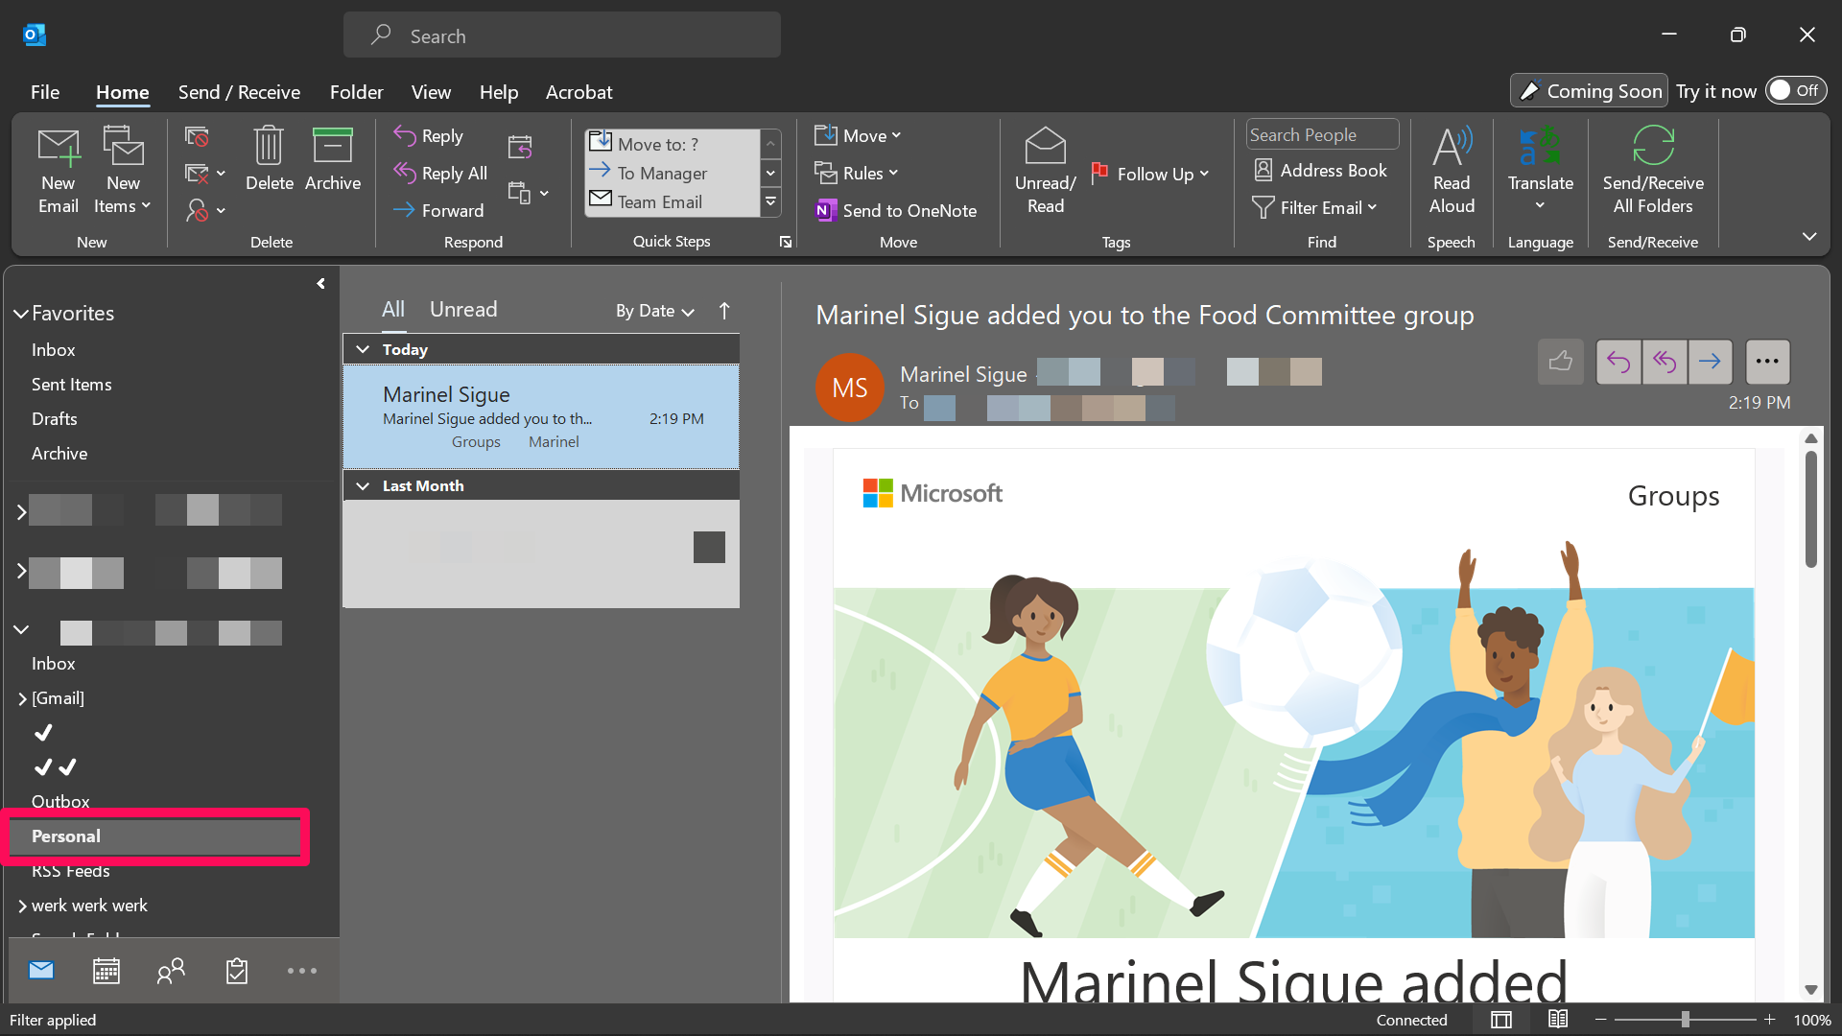Click Send to OneNote icon
Screen dimensions: 1842x1036
click(x=825, y=211)
